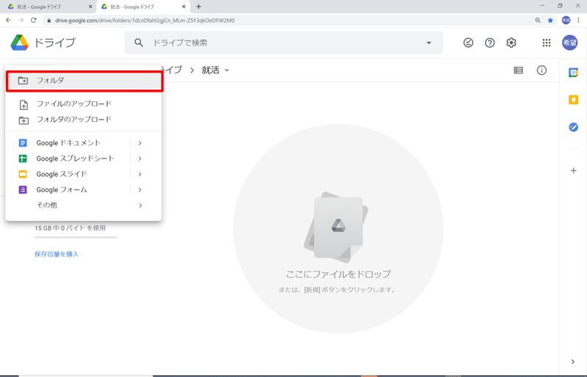Open Google Calendar side panel
This screenshot has height=377, width=587.
[x=573, y=73]
